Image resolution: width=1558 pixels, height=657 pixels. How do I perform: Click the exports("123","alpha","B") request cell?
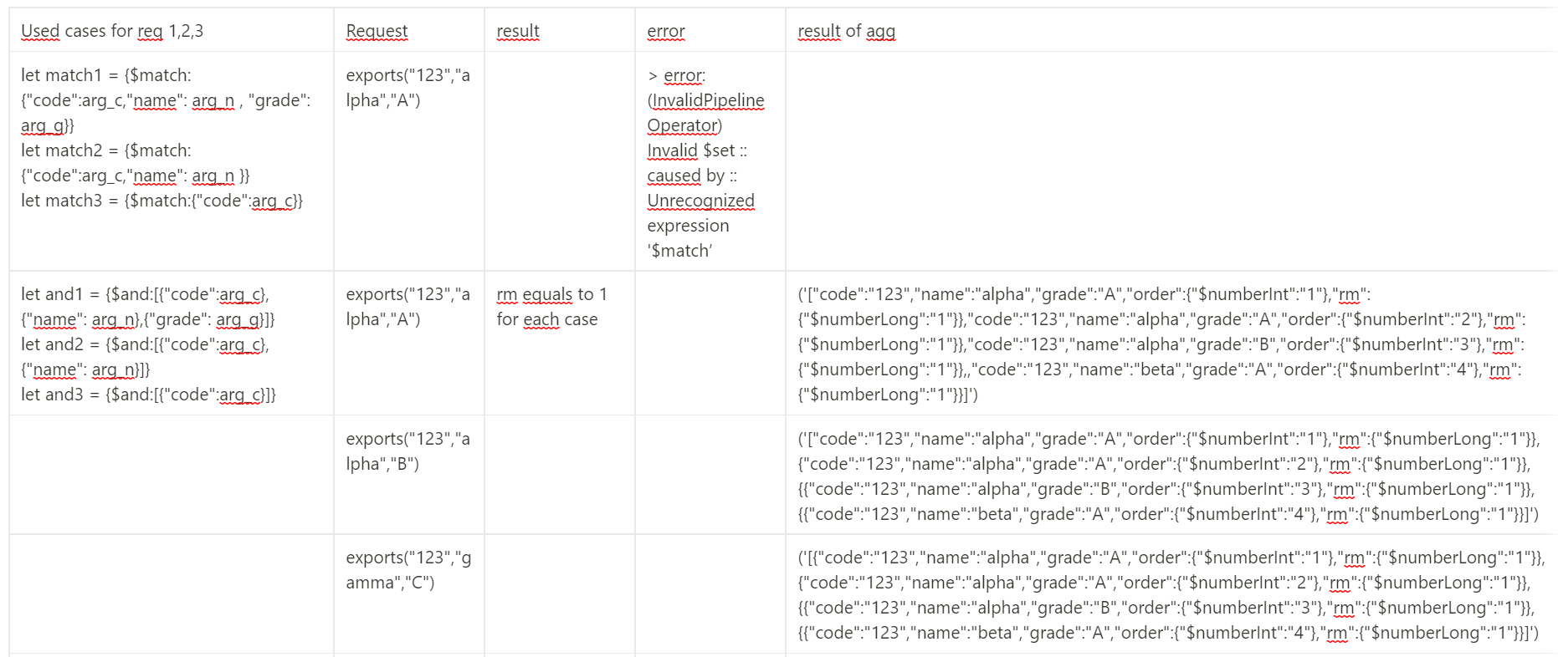click(407, 451)
